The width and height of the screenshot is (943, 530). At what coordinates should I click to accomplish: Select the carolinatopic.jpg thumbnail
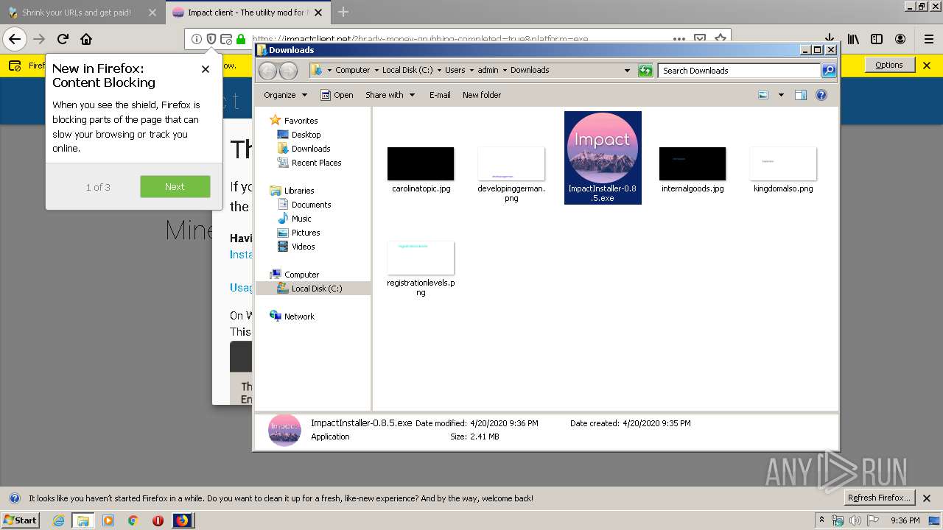[x=421, y=163]
